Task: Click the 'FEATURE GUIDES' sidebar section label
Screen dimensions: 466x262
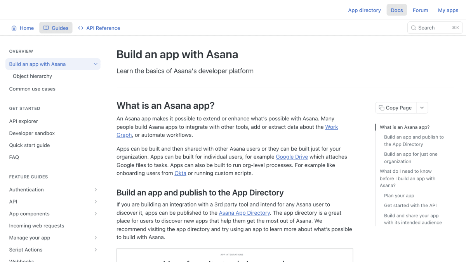Action: coord(29,177)
